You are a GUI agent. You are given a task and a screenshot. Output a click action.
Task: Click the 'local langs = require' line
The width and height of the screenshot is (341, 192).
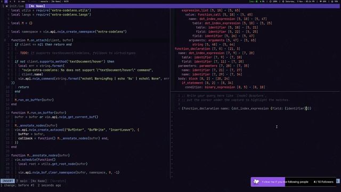click(x=51, y=14)
